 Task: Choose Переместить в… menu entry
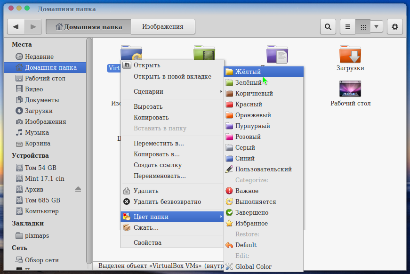[173, 144]
